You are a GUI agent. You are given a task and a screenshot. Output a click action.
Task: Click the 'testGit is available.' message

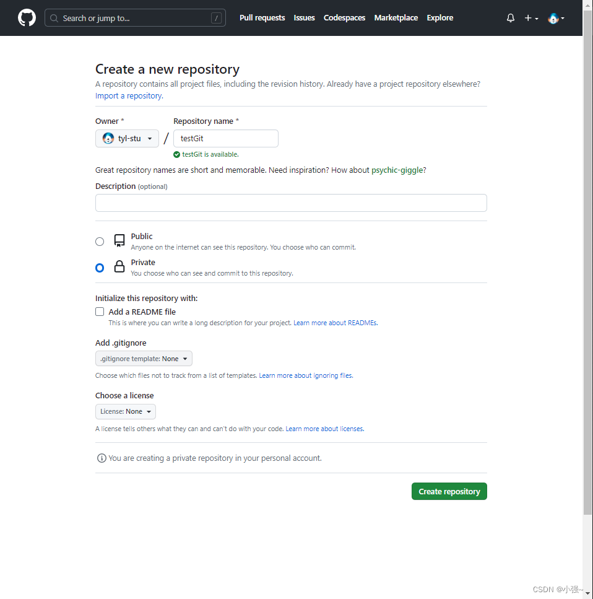pyautogui.click(x=210, y=154)
